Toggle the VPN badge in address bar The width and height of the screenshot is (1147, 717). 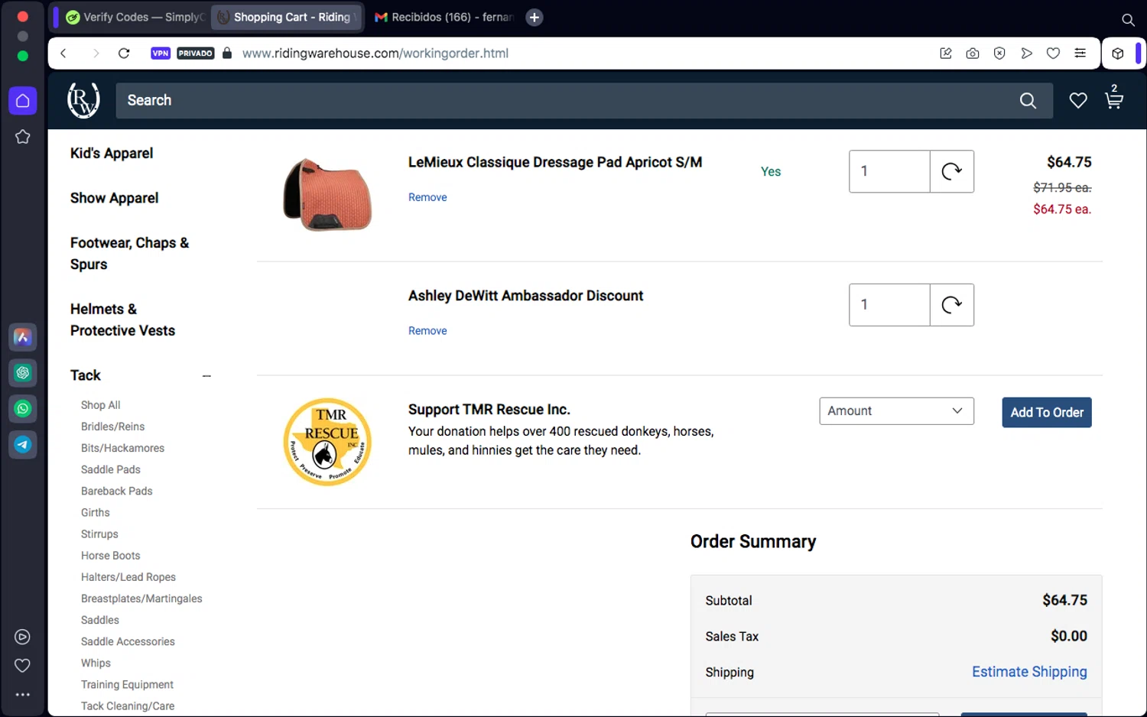[161, 54]
